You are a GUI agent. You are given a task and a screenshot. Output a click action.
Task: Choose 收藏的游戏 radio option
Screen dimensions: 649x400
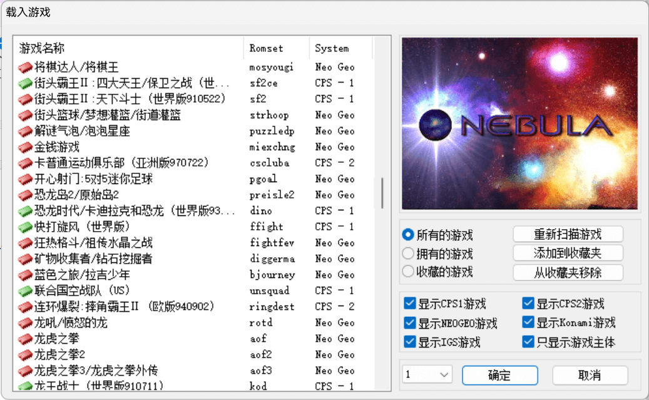[x=408, y=272]
